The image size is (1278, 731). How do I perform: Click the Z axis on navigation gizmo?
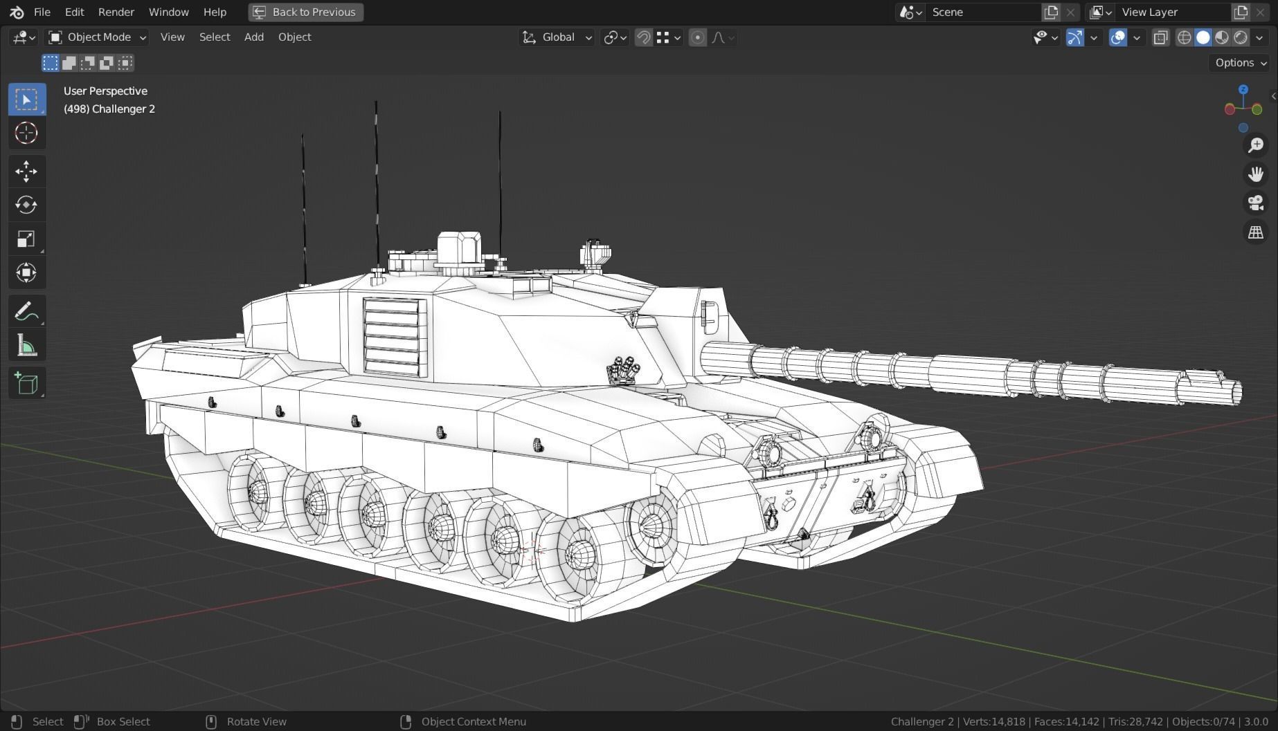1243,90
